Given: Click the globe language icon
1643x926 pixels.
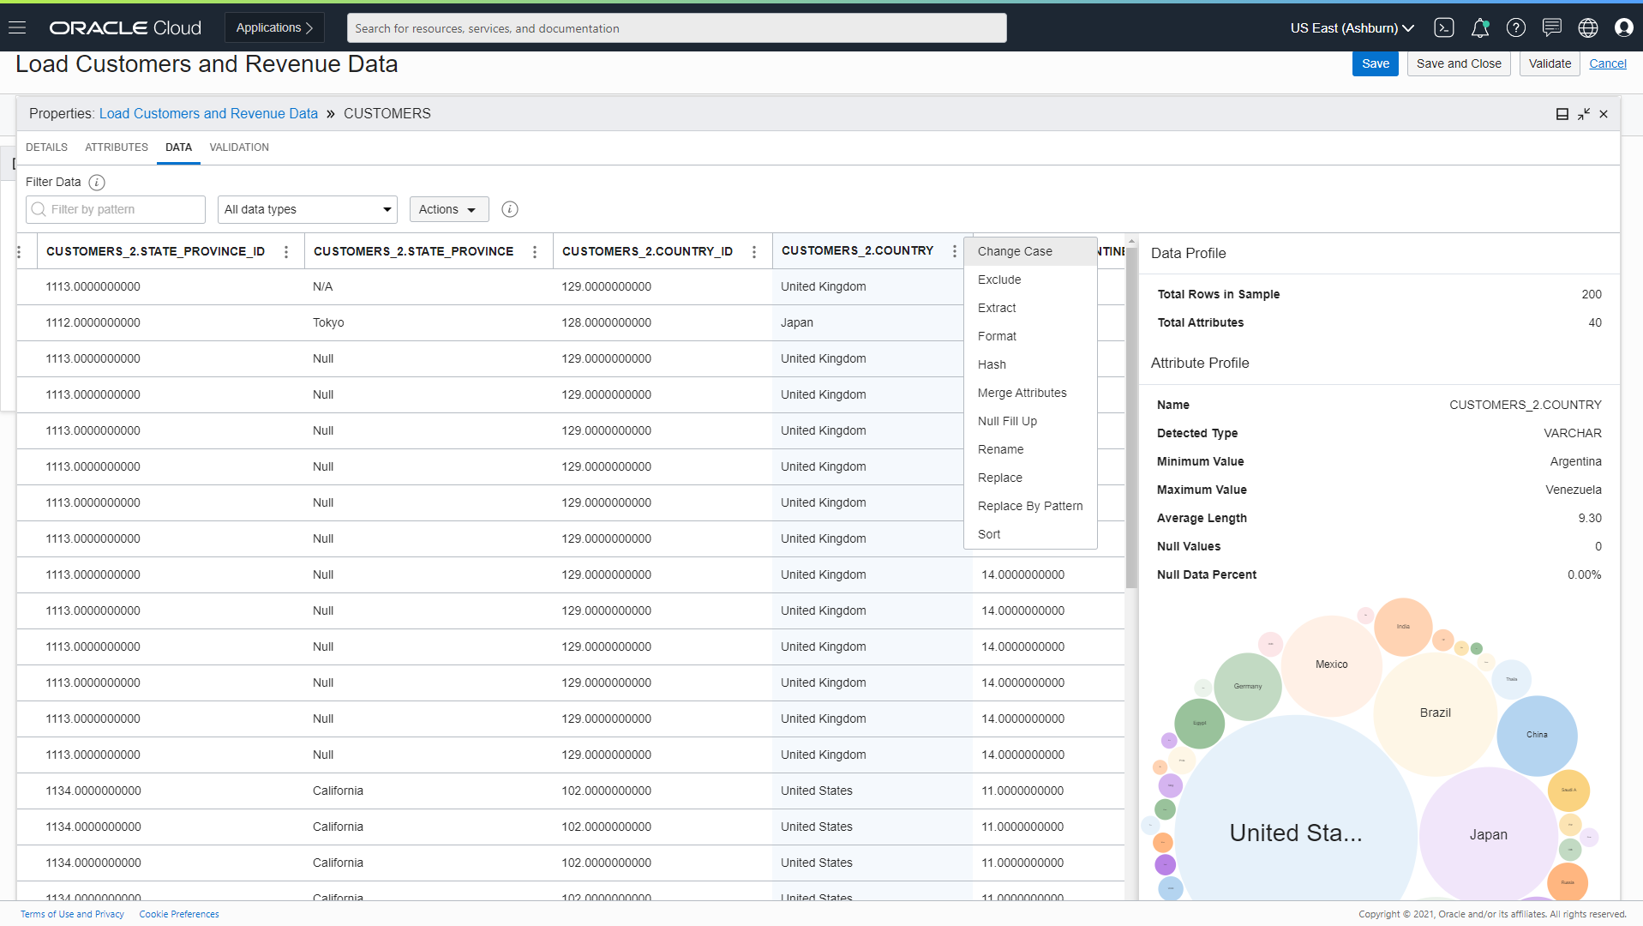Looking at the screenshot, I should click(x=1587, y=27).
